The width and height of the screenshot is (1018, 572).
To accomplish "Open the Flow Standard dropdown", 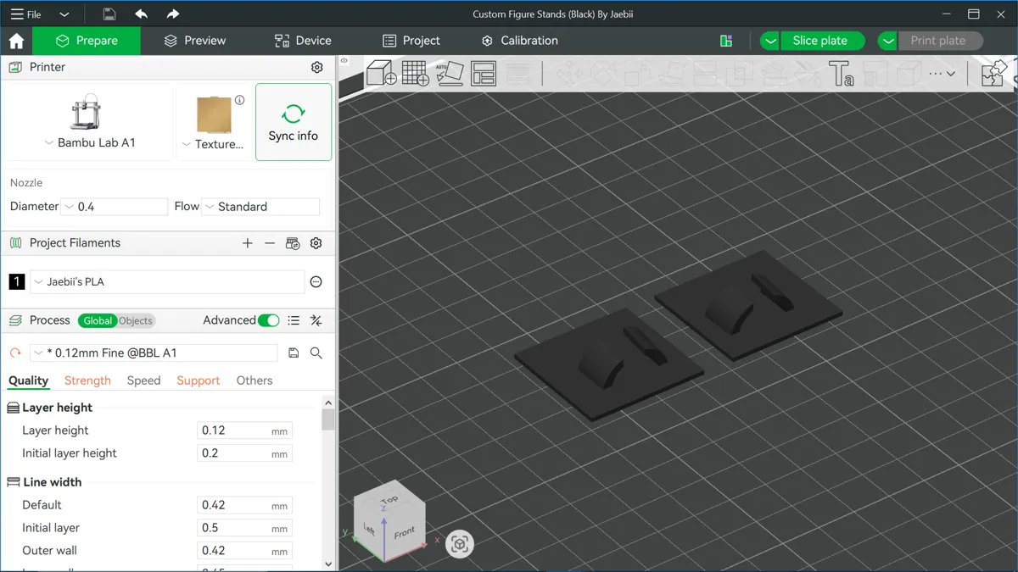I will pos(260,207).
